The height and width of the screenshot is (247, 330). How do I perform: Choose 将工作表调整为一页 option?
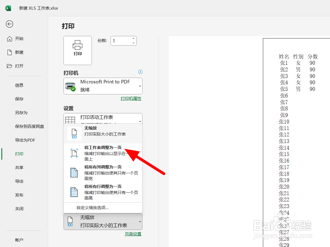pyautogui.click(x=103, y=153)
